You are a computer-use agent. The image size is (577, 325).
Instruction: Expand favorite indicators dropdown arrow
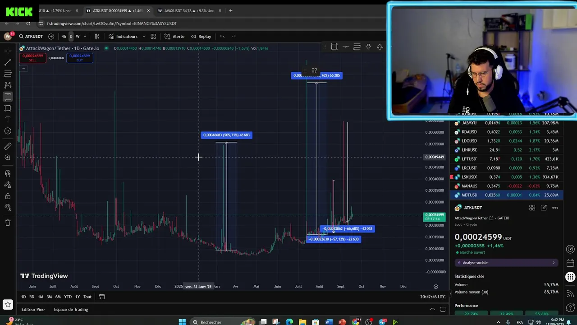(x=144, y=37)
